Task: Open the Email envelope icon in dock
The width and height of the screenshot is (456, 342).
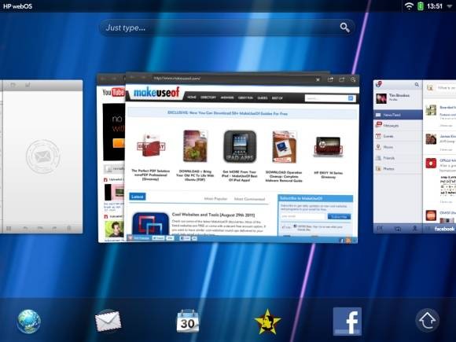Action: [x=108, y=321]
